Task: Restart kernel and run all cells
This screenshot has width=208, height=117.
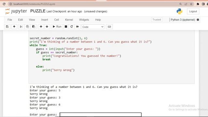Action: pyautogui.click(x=77, y=27)
